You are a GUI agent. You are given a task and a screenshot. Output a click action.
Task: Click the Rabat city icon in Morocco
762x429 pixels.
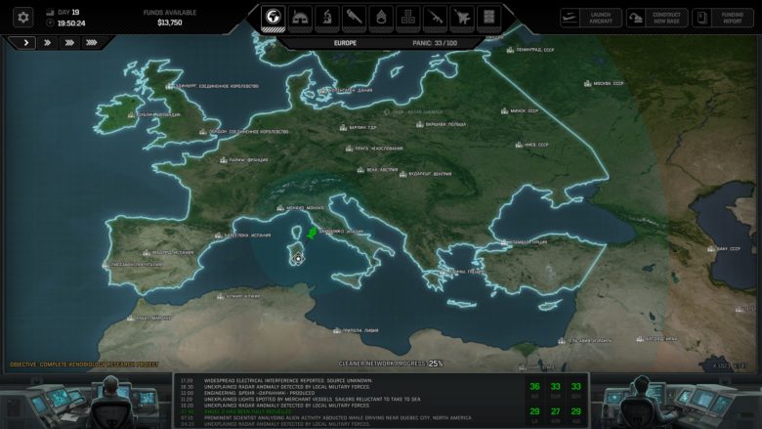click(130, 319)
